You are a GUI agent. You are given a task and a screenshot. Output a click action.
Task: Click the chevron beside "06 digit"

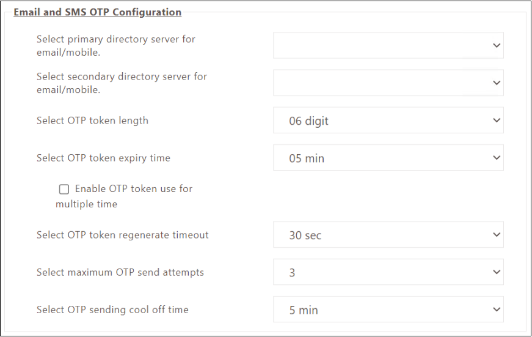(x=497, y=120)
